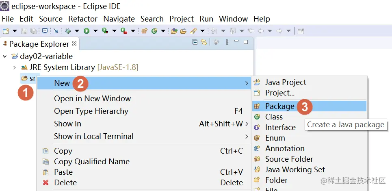Choose Paste in the context menu

point(144,172)
